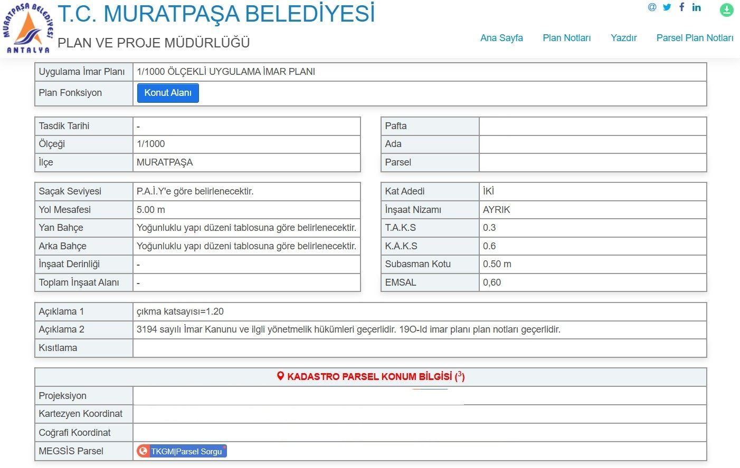Click the red map pin icon
740x468 pixels.
point(281,376)
